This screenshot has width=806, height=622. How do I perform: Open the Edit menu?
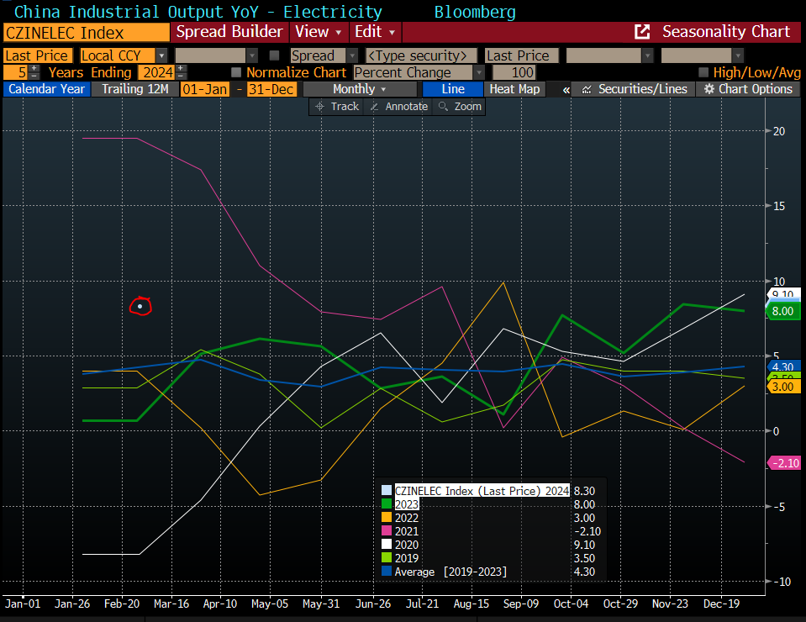click(x=375, y=32)
